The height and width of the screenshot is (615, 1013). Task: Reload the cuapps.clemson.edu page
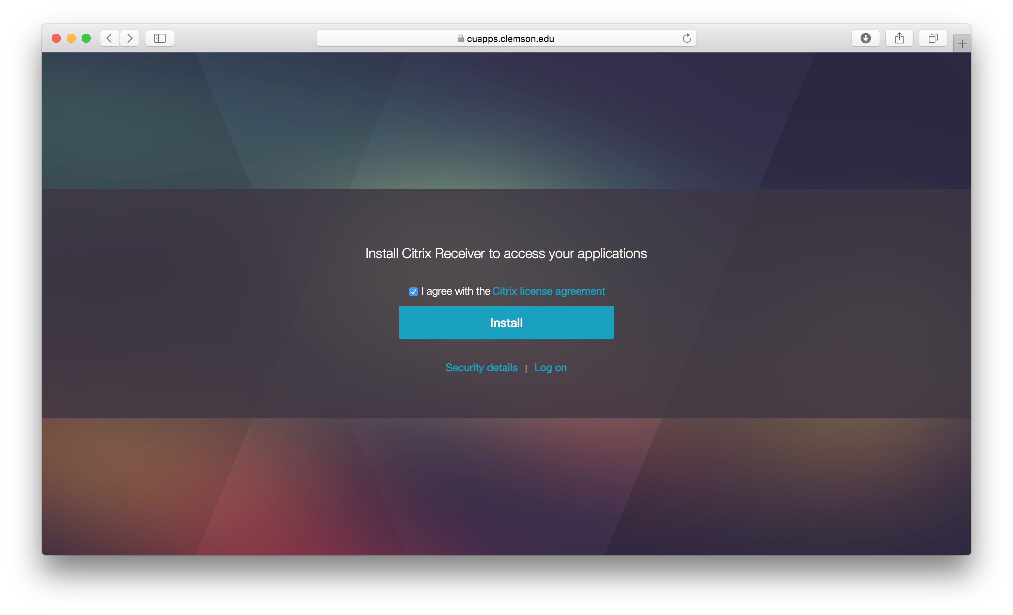(x=687, y=38)
